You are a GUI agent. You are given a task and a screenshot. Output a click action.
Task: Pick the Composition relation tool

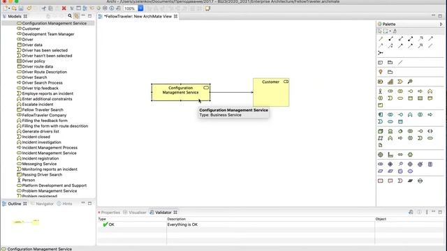coord(390,38)
